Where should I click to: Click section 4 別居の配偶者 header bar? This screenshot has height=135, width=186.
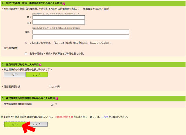point(93,3)
